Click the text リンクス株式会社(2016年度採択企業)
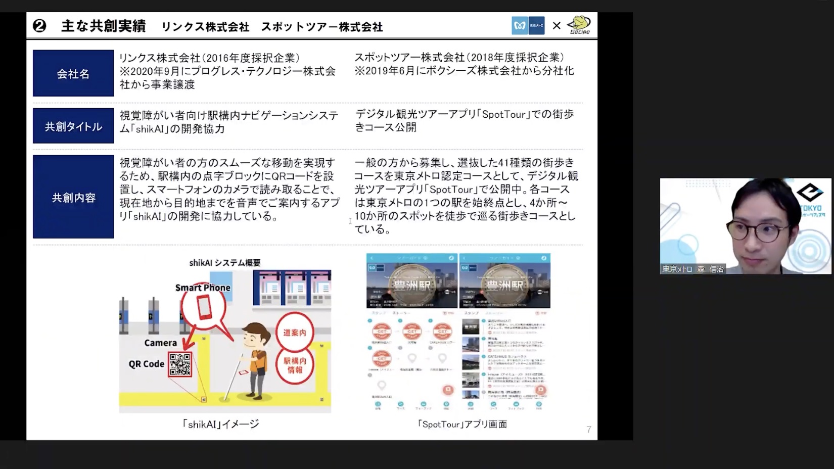Image resolution: width=834 pixels, height=469 pixels. click(x=210, y=58)
